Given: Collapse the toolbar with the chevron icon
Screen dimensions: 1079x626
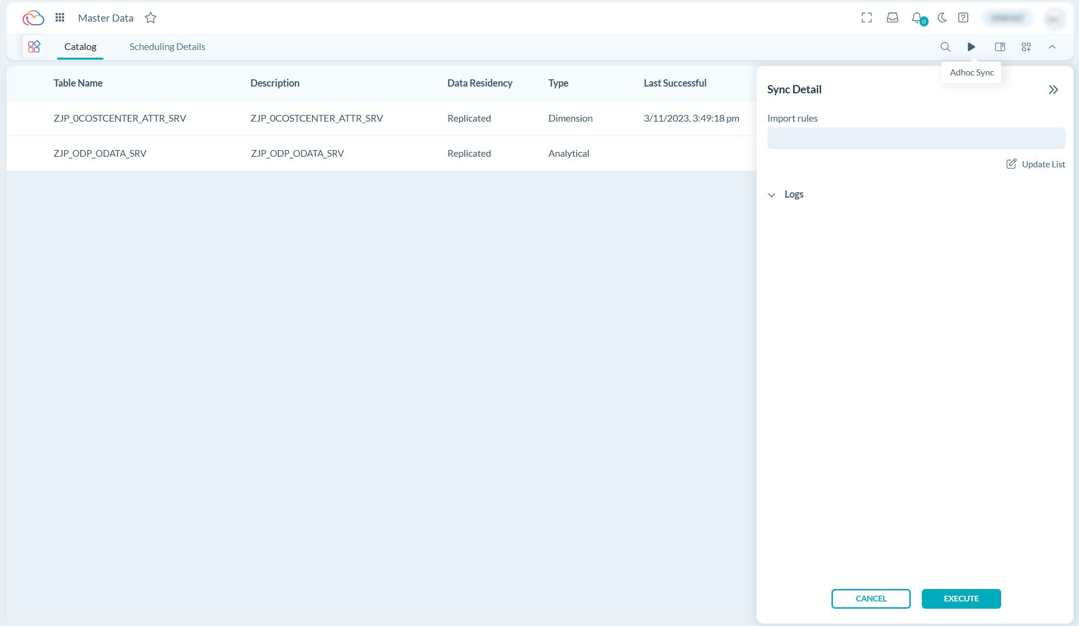Looking at the screenshot, I should 1052,47.
